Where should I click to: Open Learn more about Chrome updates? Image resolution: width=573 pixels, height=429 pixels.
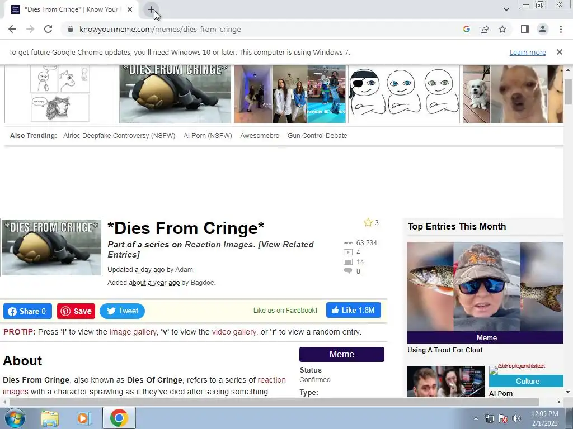coord(528,52)
